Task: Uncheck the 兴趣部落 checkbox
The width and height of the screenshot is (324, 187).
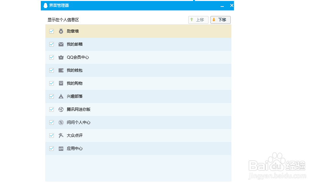Action: [52, 96]
